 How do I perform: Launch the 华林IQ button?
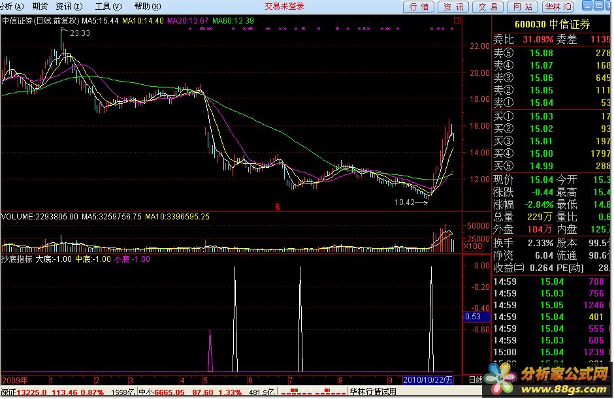click(558, 7)
